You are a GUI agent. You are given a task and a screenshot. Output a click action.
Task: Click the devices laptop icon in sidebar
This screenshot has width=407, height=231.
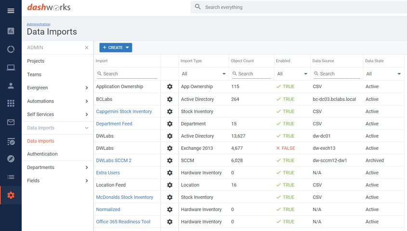[x=11, y=68]
